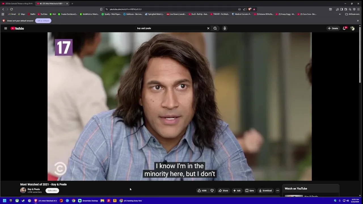Open the Key & Peele channel avatar
The width and height of the screenshot is (363, 204).
pyautogui.click(x=23, y=190)
